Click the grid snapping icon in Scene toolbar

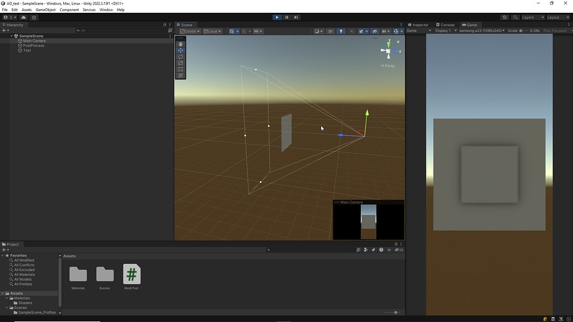(x=245, y=31)
